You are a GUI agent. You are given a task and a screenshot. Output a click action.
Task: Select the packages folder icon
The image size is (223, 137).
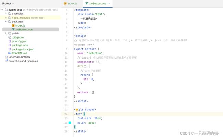point(10,22)
